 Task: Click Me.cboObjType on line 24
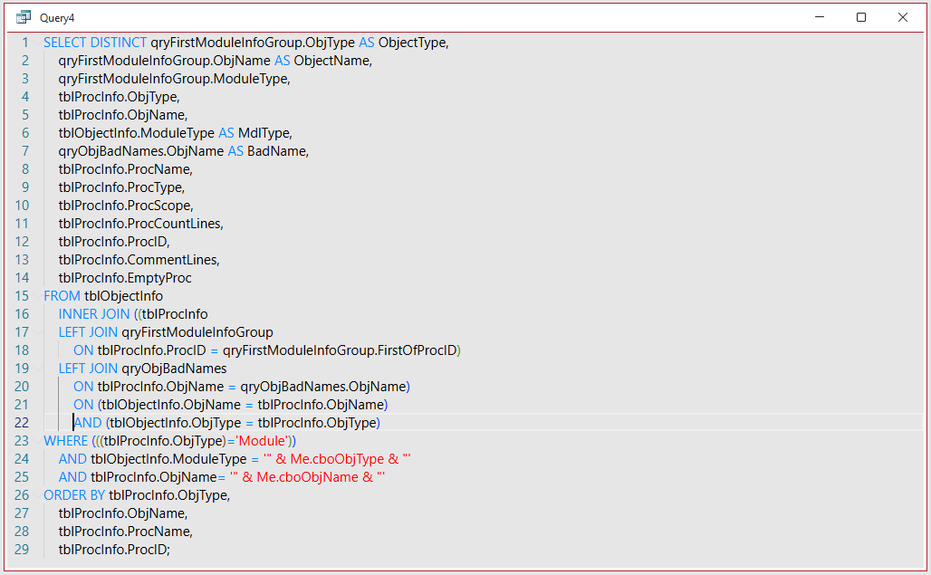pos(337,459)
